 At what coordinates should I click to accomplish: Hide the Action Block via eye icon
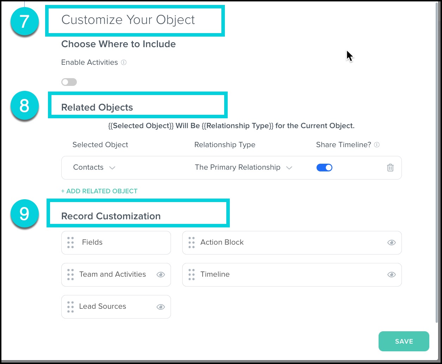pos(391,243)
